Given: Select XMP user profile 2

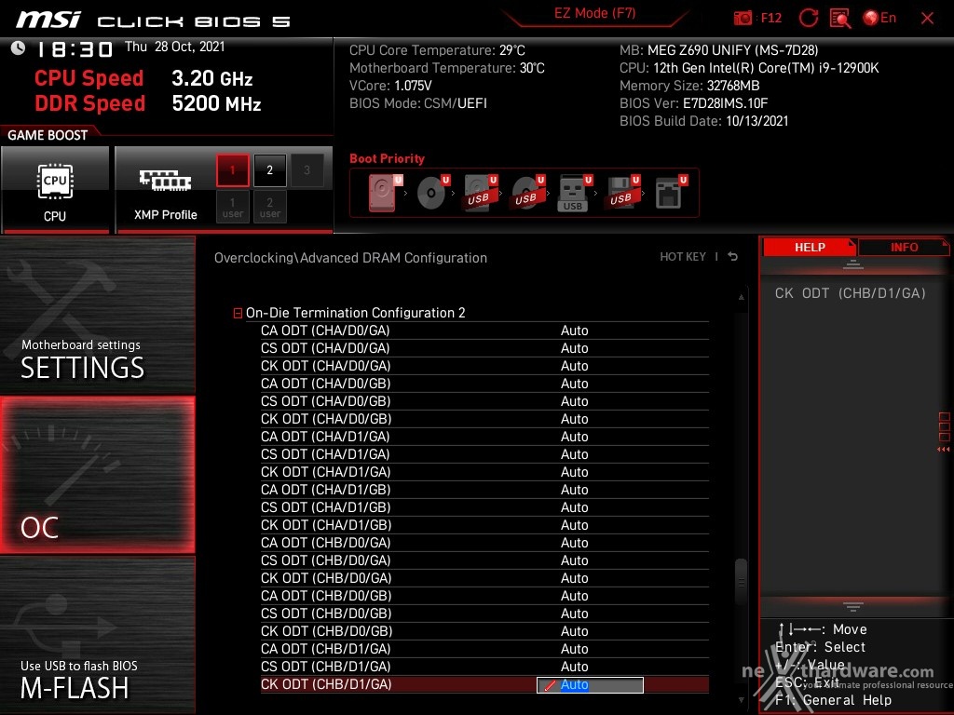Looking at the screenshot, I should [x=269, y=207].
